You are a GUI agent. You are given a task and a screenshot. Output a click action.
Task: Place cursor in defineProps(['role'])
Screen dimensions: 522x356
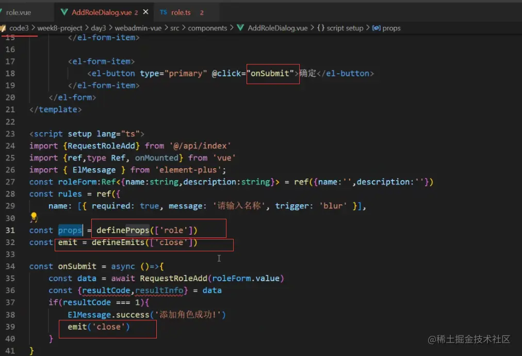(x=147, y=230)
